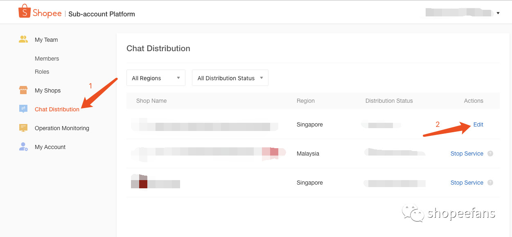Screen dimensions: 512x237
Task: Open the All Regions dropdown
Action: coord(156,78)
